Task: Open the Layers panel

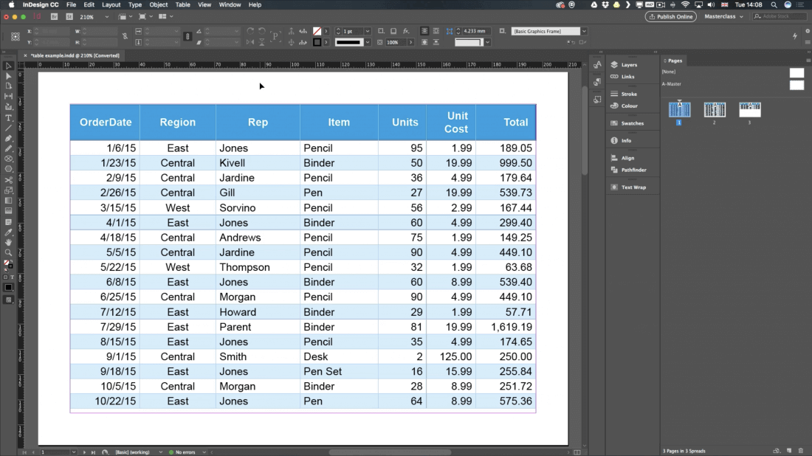Action: tap(630, 64)
